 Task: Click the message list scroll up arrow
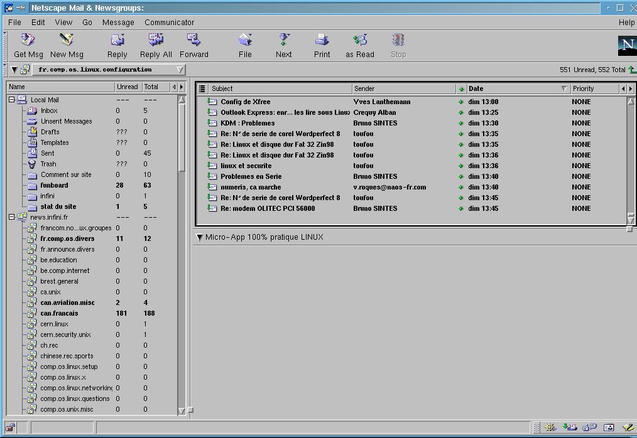(x=631, y=101)
